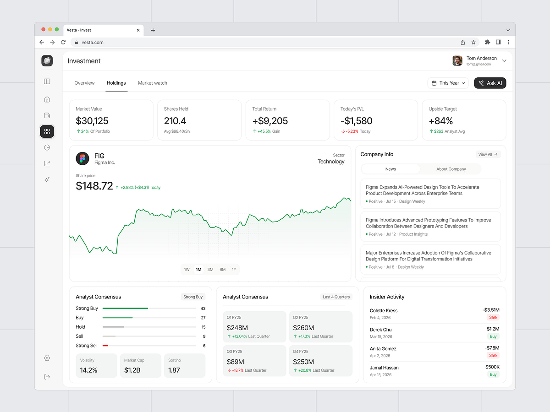Open the wallet icon in sidebar

click(47, 115)
